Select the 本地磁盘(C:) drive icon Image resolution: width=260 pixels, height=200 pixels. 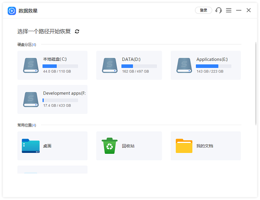click(x=31, y=65)
